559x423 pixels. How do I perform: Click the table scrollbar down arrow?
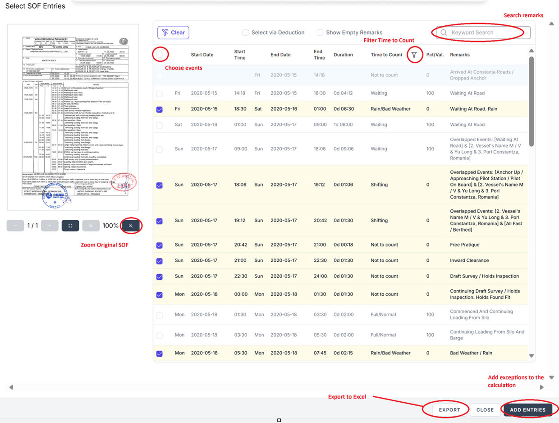pyautogui.click(x=532, y=356)
